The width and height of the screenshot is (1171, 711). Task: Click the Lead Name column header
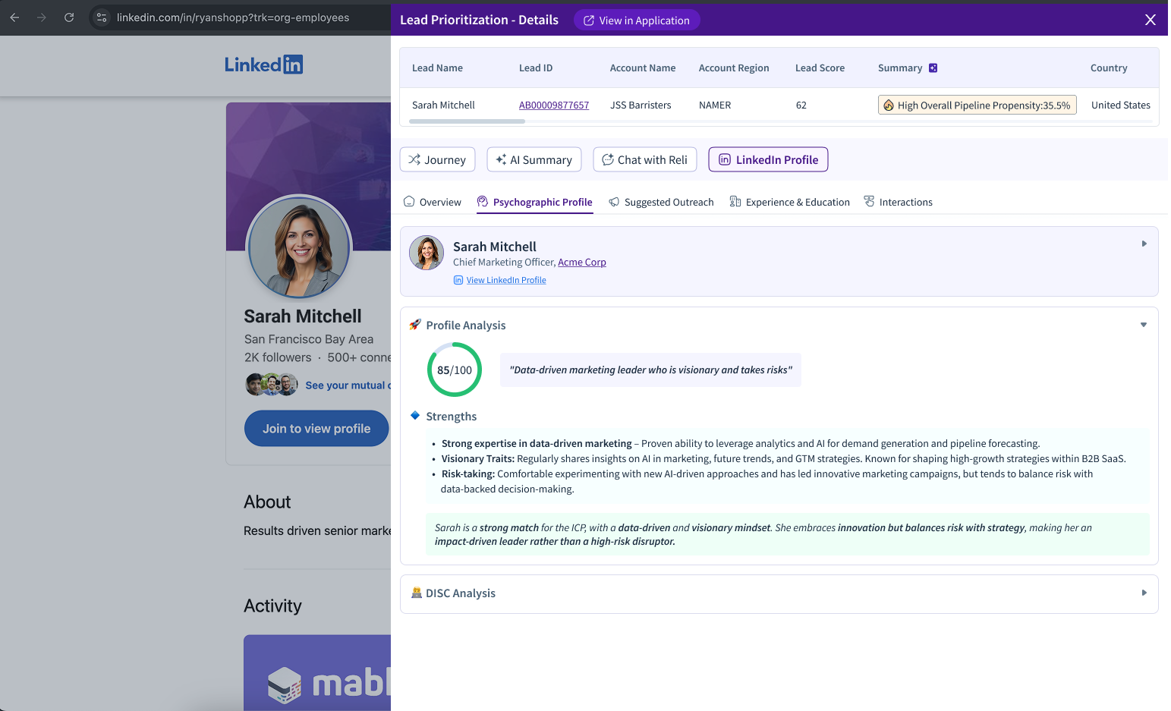(437, 68)
